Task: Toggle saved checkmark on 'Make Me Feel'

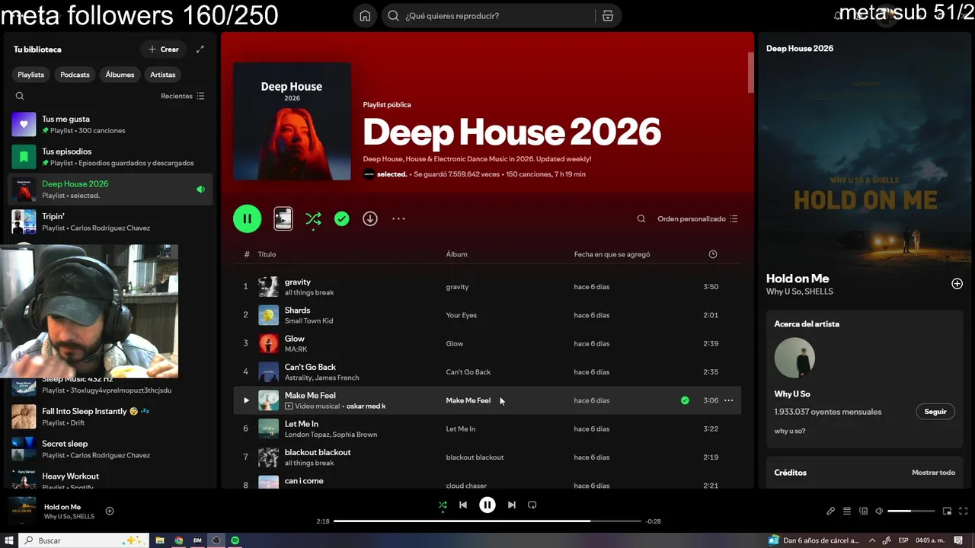Action: pyautogui.click(x=685, y=400)
